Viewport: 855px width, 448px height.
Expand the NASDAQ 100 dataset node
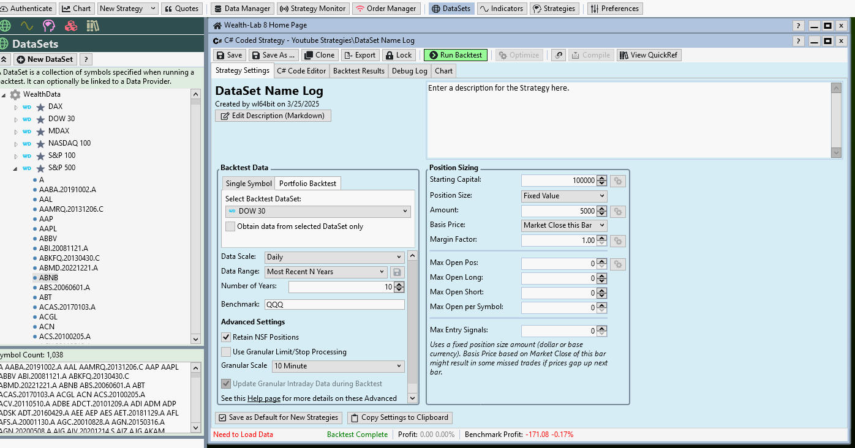17,144
